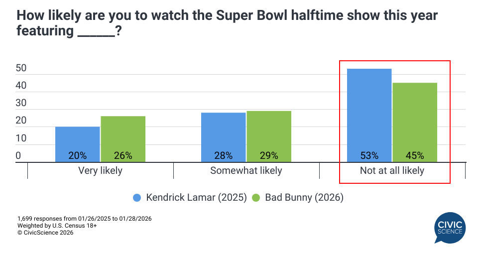Viewport: 481px width, 257px height.
Task: Click the © CivicScience 2026 copyright text
Action: 45,233
